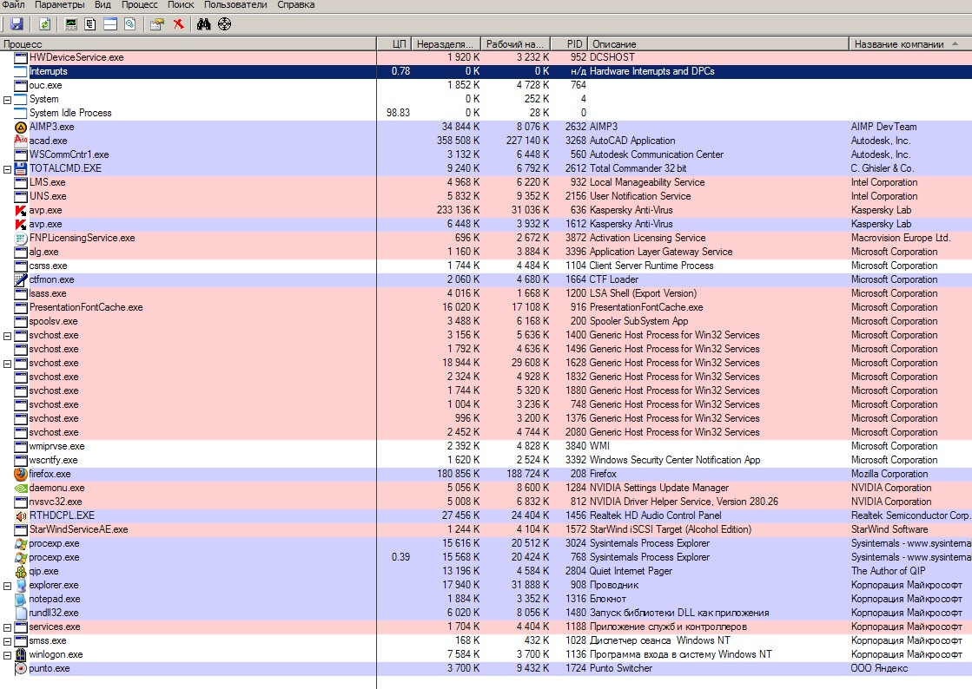This screenshot has height=689, width=972.
Task: Toggle Show Process Tree toolbar icon
Action: pyautogui.click(x=90, y=24)
